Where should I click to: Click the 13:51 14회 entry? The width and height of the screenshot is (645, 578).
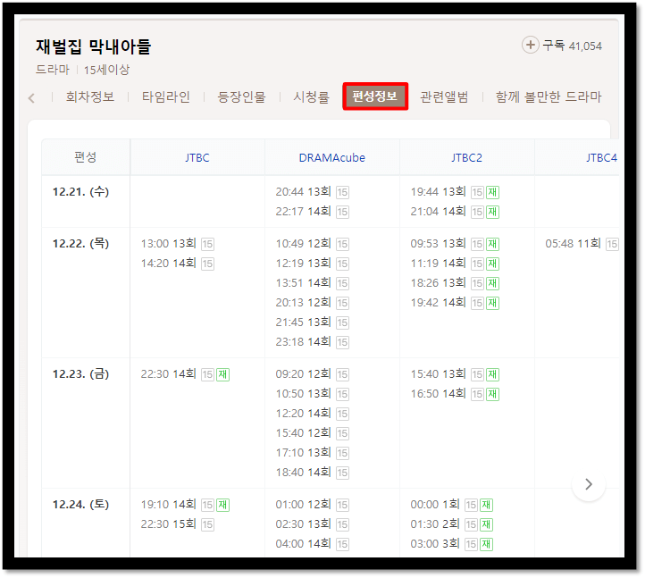click(312, 283)
